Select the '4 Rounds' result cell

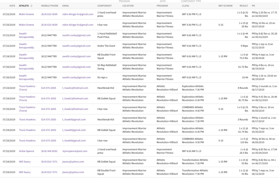[x=243, y=88]
